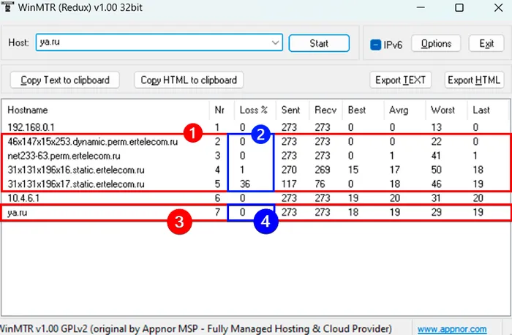
Task: Click the WinMTR app icon in title bar
Action: [7, 7]
